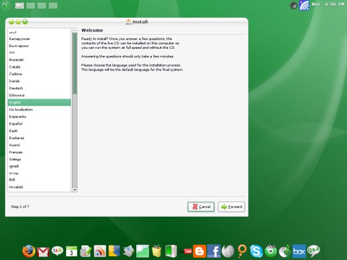The height and width of the screenshot is (260, 347).
Task: Open YouTube from the dock
Action: pos(185,251)
